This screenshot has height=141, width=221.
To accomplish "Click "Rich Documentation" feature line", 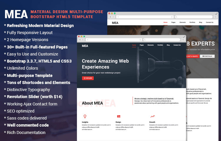I will 25,132.
